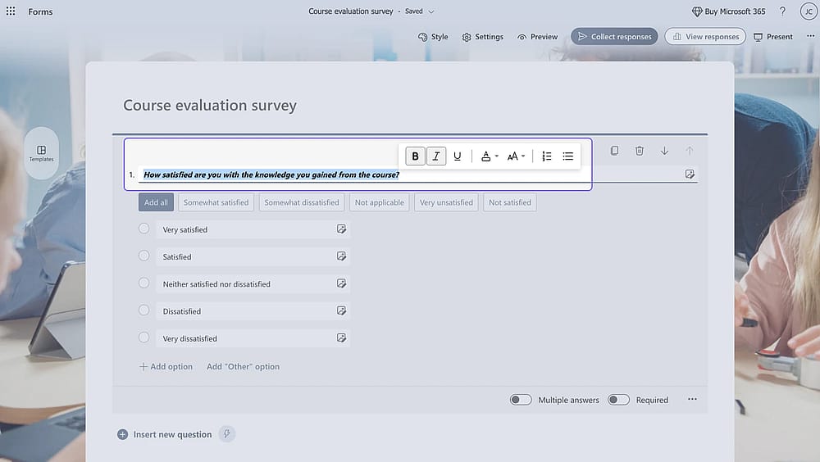The height and width of the screenshot is (462, 820).
Task: Click Collect responses button
Action: [x=614, y=37]
